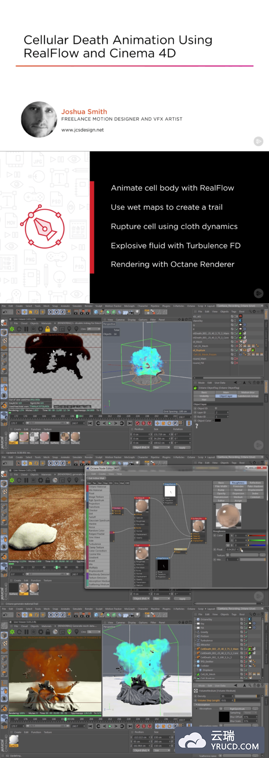269x758 pixels.
Task: Click render view icon in silhouette screenshot toolbar
Action: tap(76, 312)
